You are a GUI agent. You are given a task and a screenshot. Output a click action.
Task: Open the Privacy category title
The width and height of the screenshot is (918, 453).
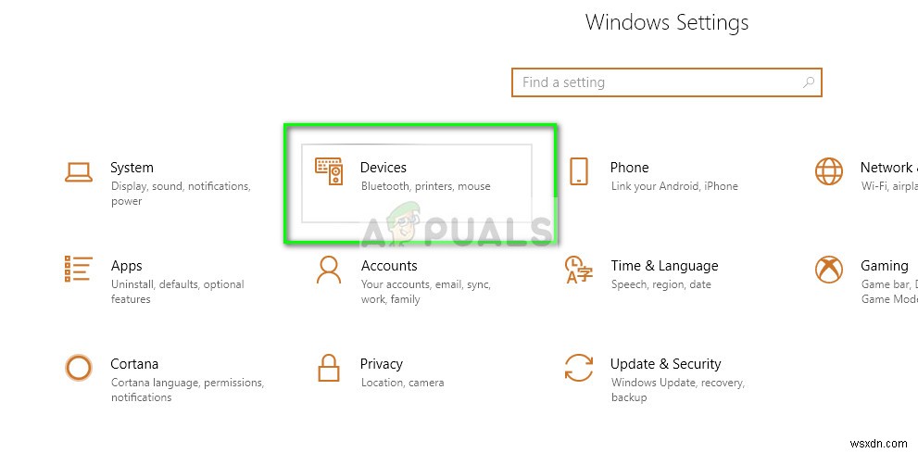pos(381,364)
